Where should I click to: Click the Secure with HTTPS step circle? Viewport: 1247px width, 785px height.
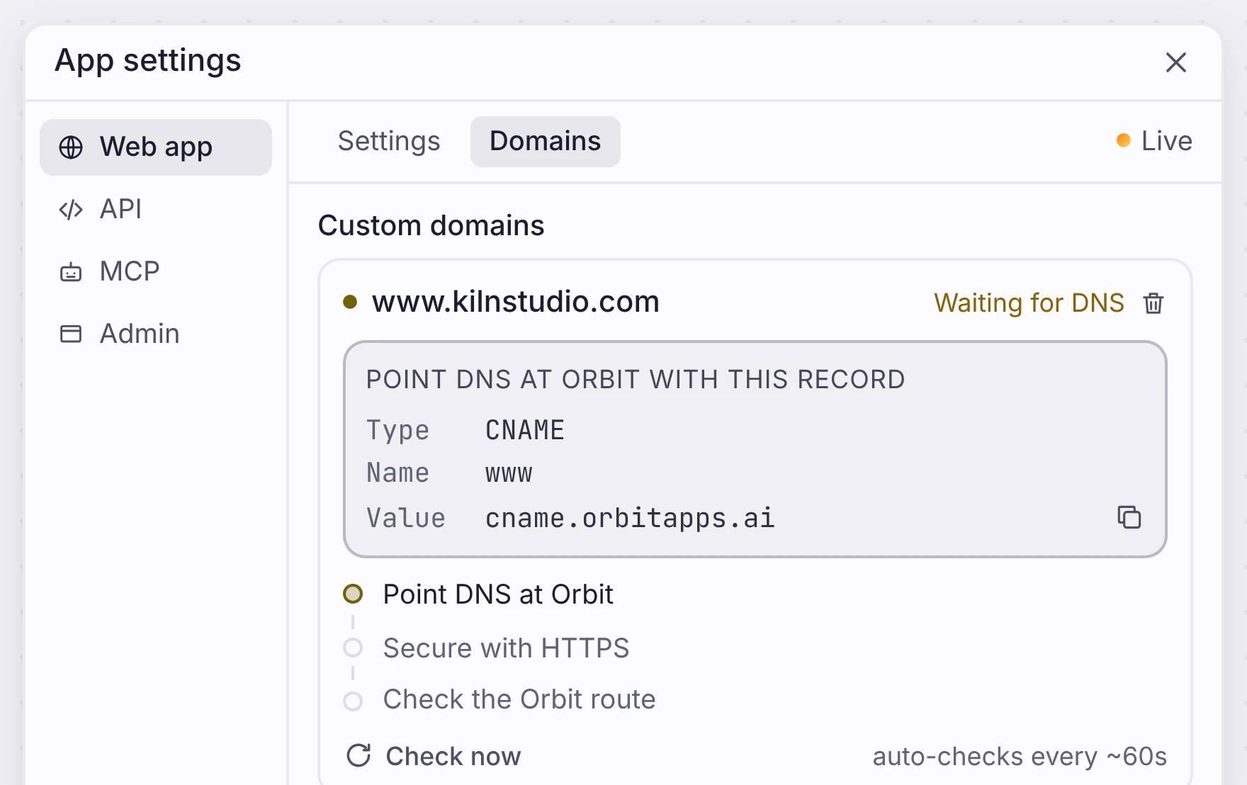353,648
